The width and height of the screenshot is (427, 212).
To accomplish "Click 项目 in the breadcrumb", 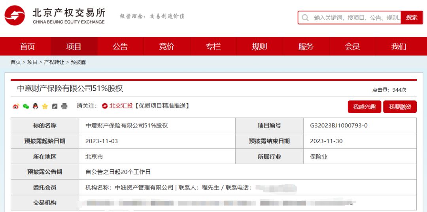I will point(32,62).
